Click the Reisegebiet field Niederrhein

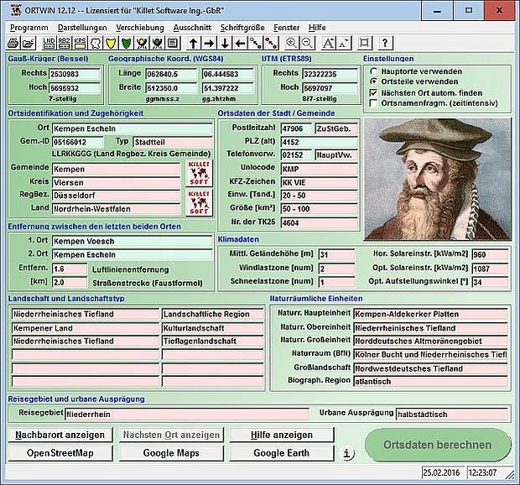click(x=187, y=415)
